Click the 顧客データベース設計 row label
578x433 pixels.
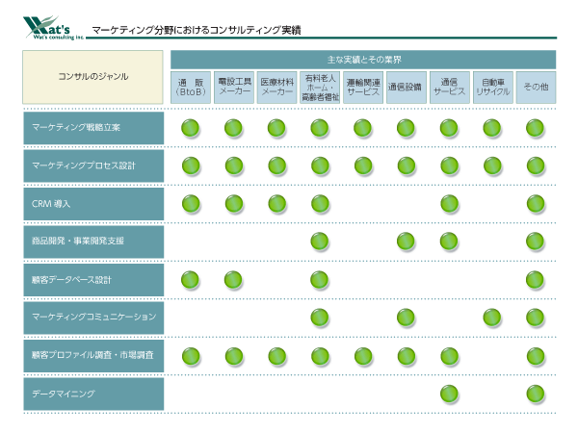(x=93, y=280)
